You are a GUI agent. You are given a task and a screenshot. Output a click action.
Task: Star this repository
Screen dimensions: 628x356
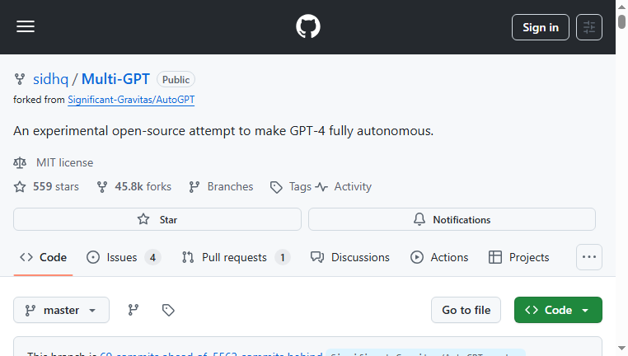157,219
